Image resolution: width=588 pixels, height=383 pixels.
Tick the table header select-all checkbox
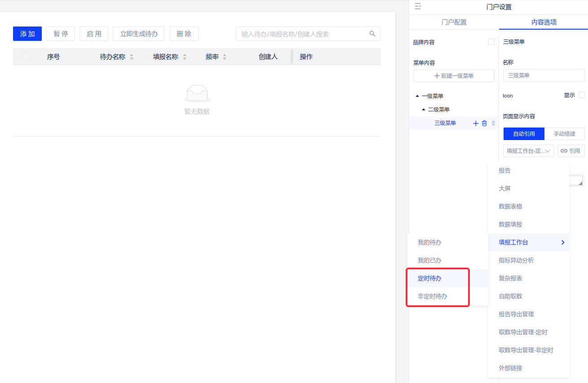(27, 57)
